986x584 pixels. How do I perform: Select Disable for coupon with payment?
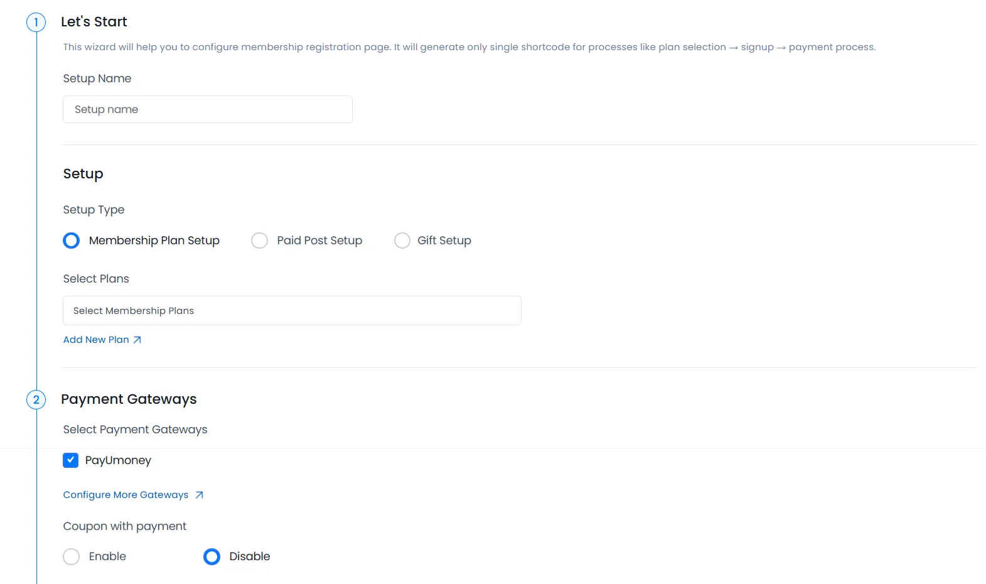coord(211,556)
